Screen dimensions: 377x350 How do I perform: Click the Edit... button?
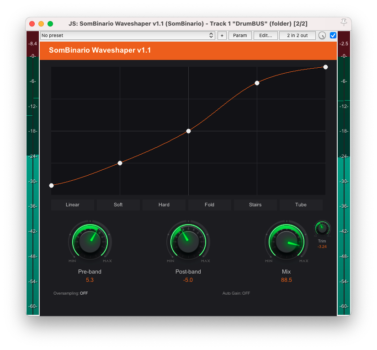[265, 35]
